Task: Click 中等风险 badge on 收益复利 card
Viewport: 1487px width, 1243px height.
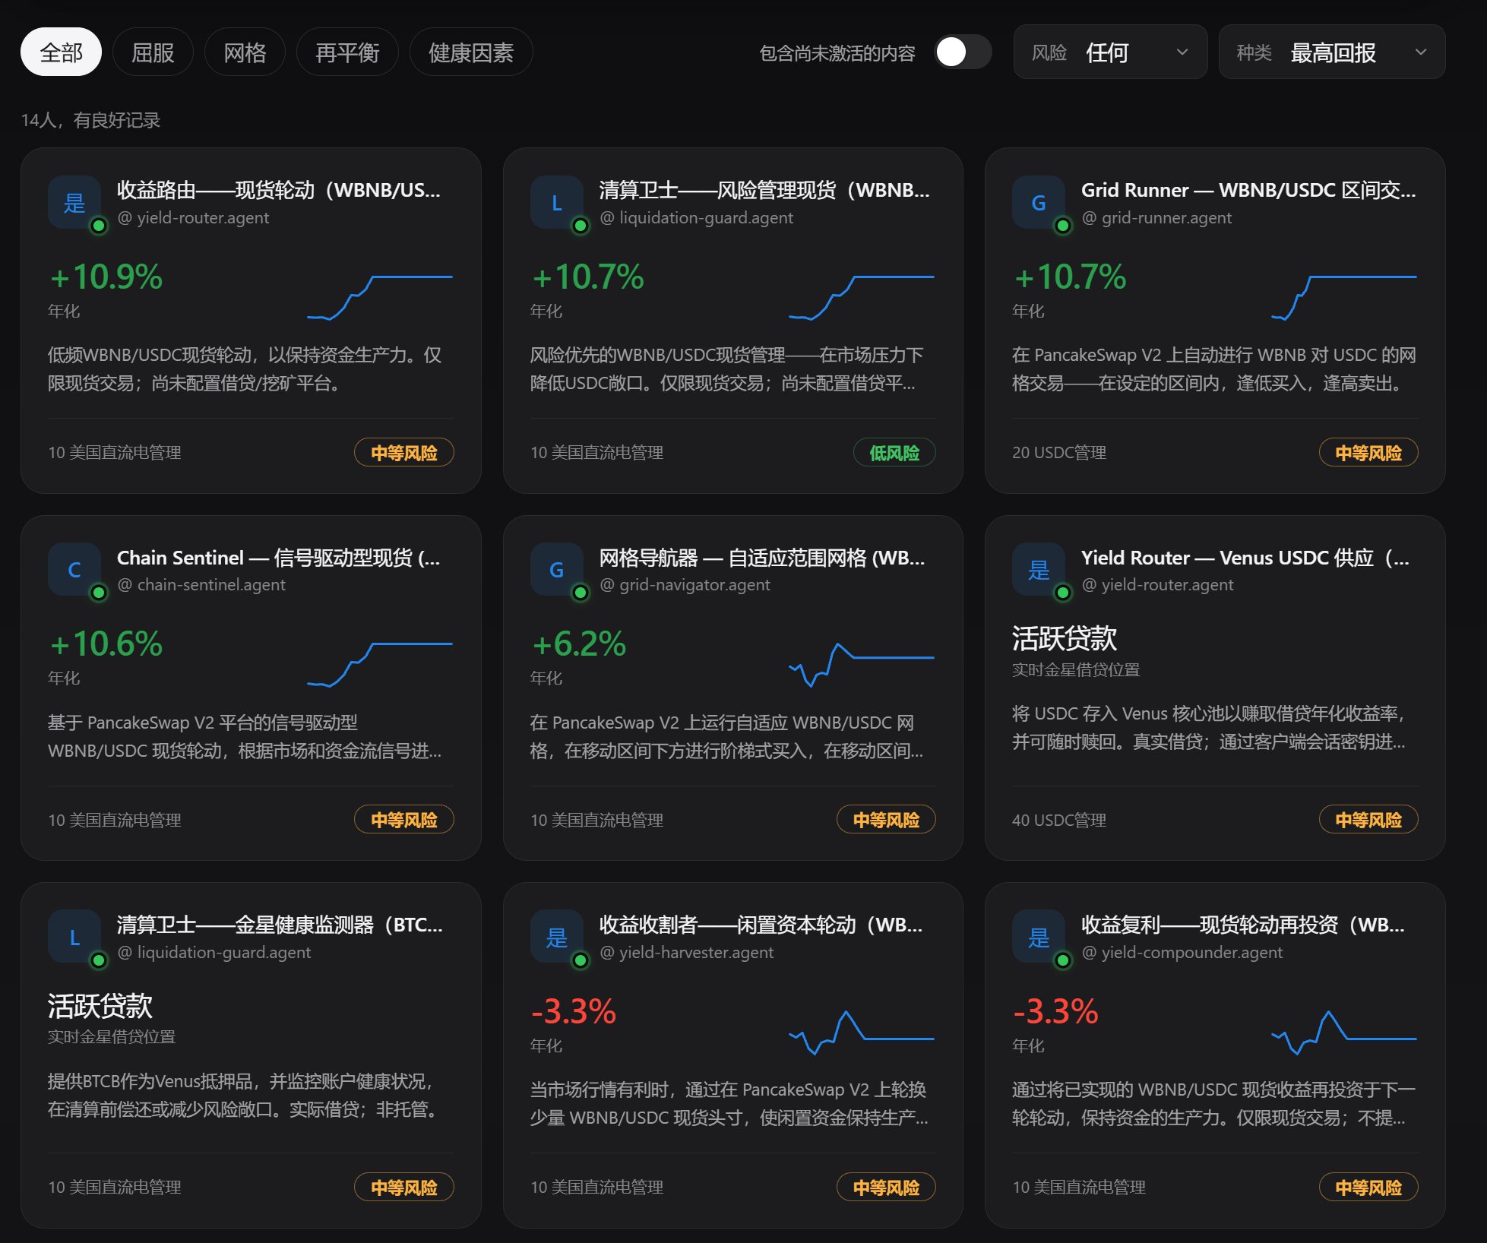Action: [1368, 1187]
